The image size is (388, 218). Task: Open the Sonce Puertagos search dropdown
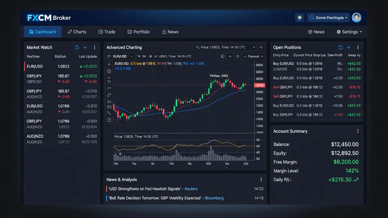tap(329, 18)
